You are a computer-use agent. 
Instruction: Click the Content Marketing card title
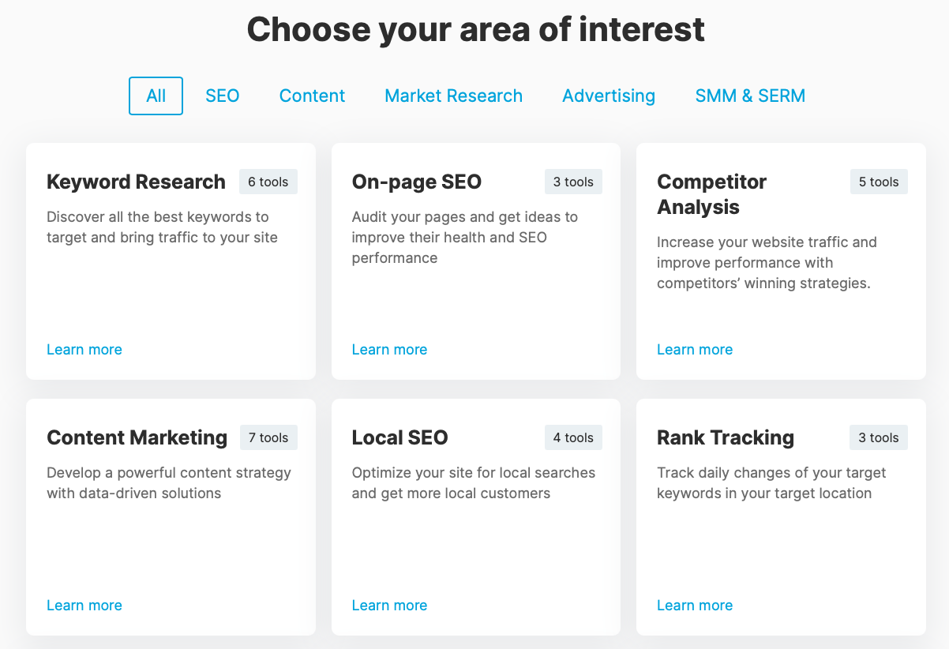click(137, 437)
